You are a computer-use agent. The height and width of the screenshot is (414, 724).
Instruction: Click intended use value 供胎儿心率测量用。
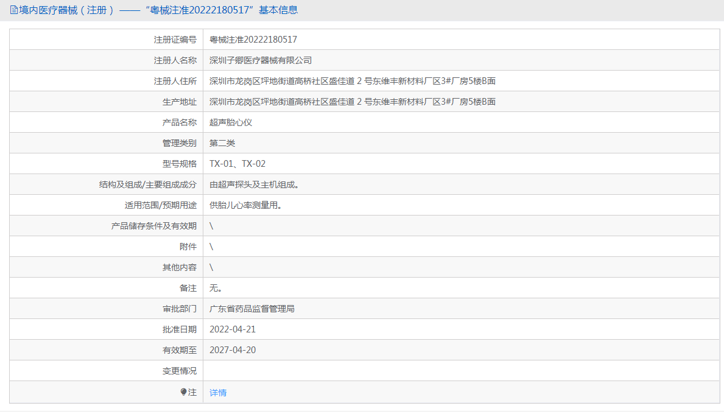[245, 205]
